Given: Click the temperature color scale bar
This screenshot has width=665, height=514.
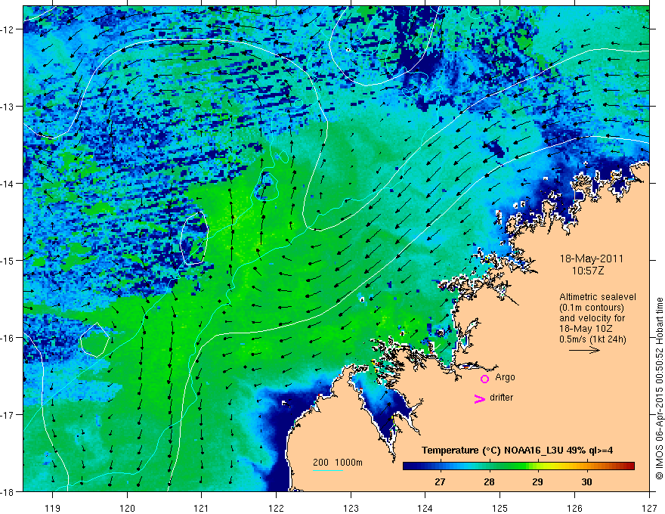Looking at the screenshot, I should tap(518, 466).
